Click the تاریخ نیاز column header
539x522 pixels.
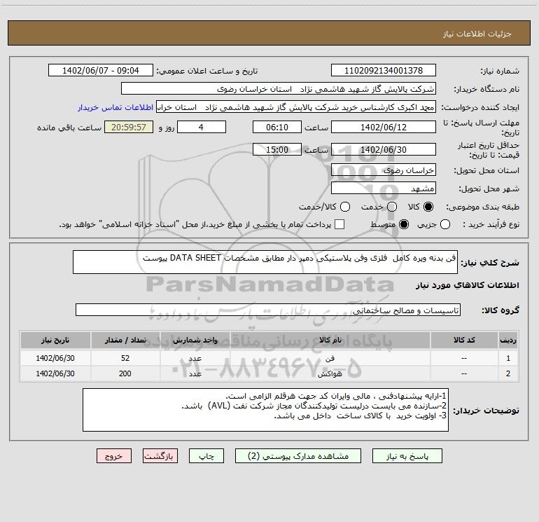55,340
